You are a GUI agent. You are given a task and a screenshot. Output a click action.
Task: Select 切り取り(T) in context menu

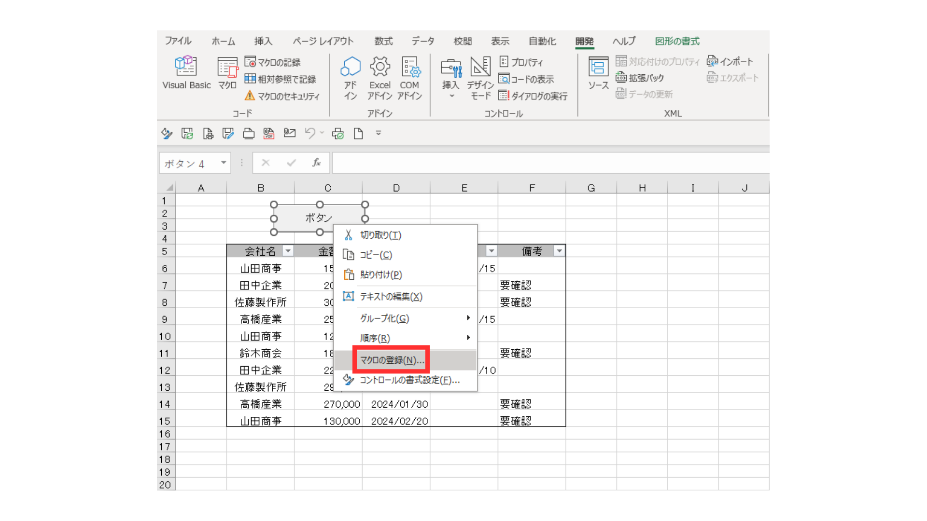(406, 235)
